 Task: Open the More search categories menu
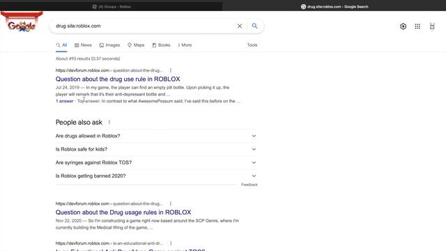pyautogui.click(x=185, y=45)
